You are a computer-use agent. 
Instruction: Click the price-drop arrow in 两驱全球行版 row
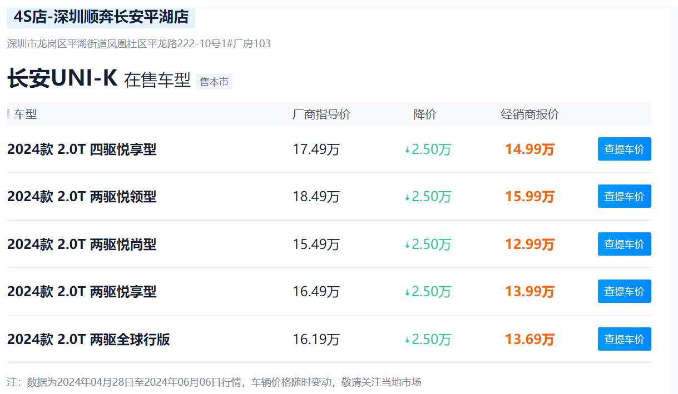click(x=407, y=340)
